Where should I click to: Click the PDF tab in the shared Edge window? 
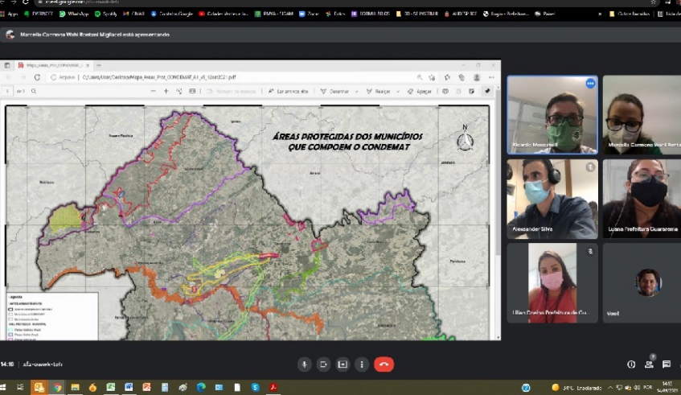[53, 65]
